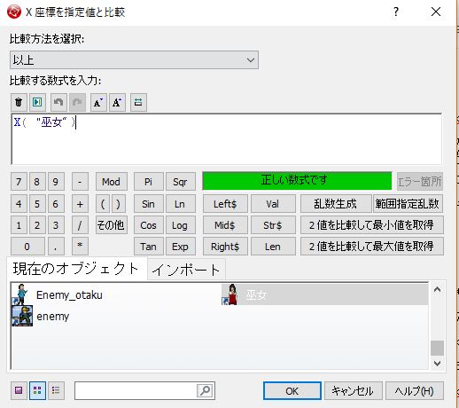Click the キャンセル button
Screen dimensions: 459x408
(x=354, y=391)
